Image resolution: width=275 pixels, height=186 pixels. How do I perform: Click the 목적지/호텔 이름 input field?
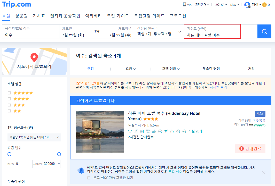tap(31, 31)
